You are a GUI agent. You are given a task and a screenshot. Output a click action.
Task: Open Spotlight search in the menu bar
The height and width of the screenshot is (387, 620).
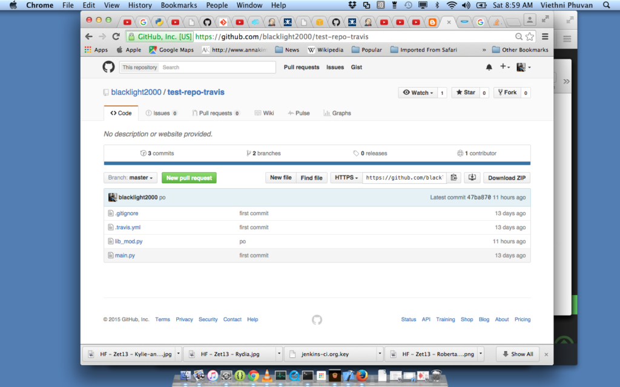pos(607,5)
